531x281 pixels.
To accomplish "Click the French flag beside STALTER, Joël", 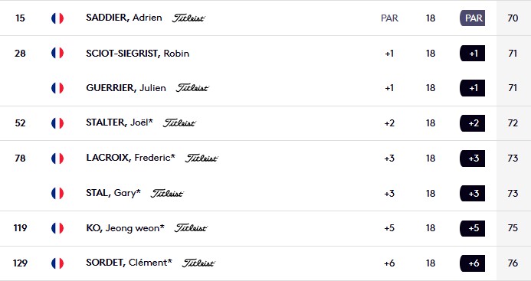I will [57, 123].
